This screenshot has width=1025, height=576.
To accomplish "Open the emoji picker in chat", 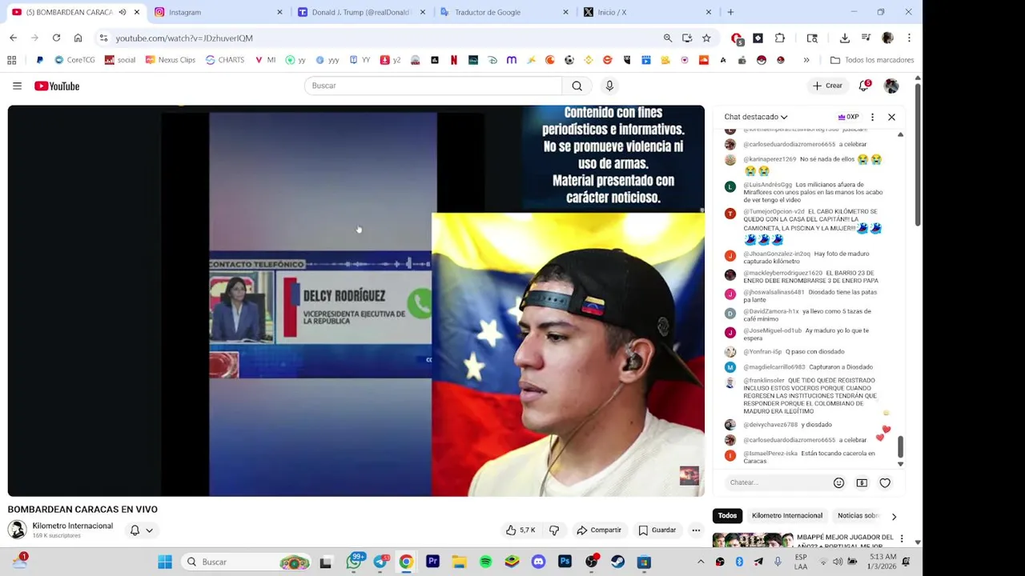I will [x=838, y=482].
